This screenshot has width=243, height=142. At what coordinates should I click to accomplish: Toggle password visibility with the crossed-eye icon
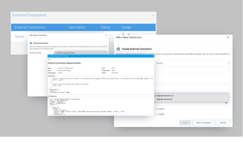pos(226,103)
